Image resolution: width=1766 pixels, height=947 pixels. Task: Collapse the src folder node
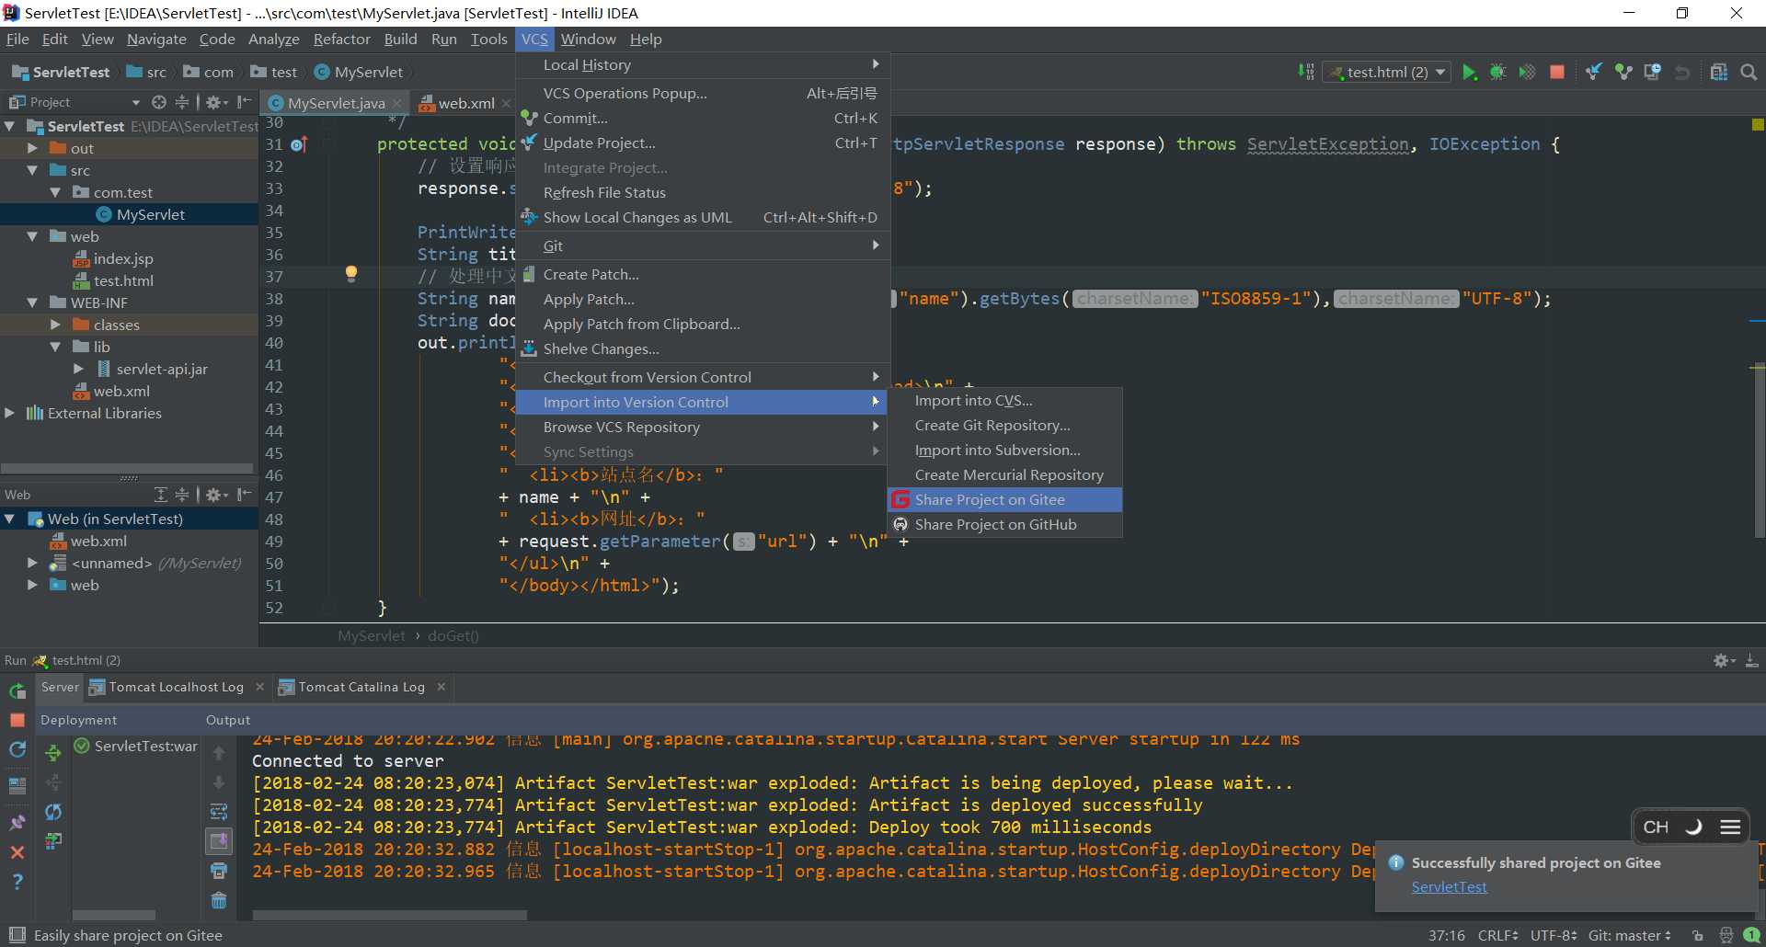(32, 170)
